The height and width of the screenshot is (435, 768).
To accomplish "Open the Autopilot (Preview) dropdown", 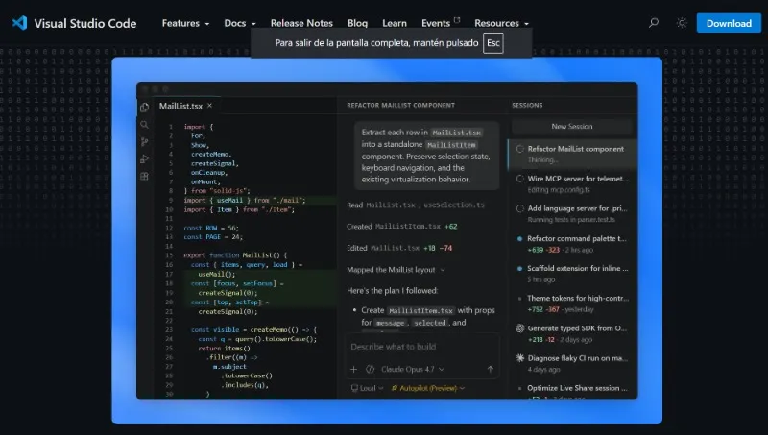I will coord(428,388).
